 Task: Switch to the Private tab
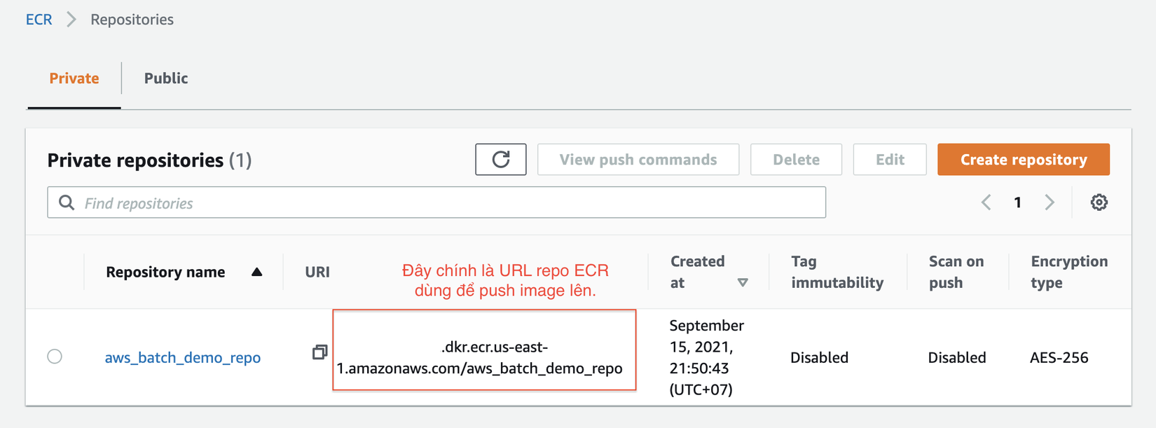point(74,78)
